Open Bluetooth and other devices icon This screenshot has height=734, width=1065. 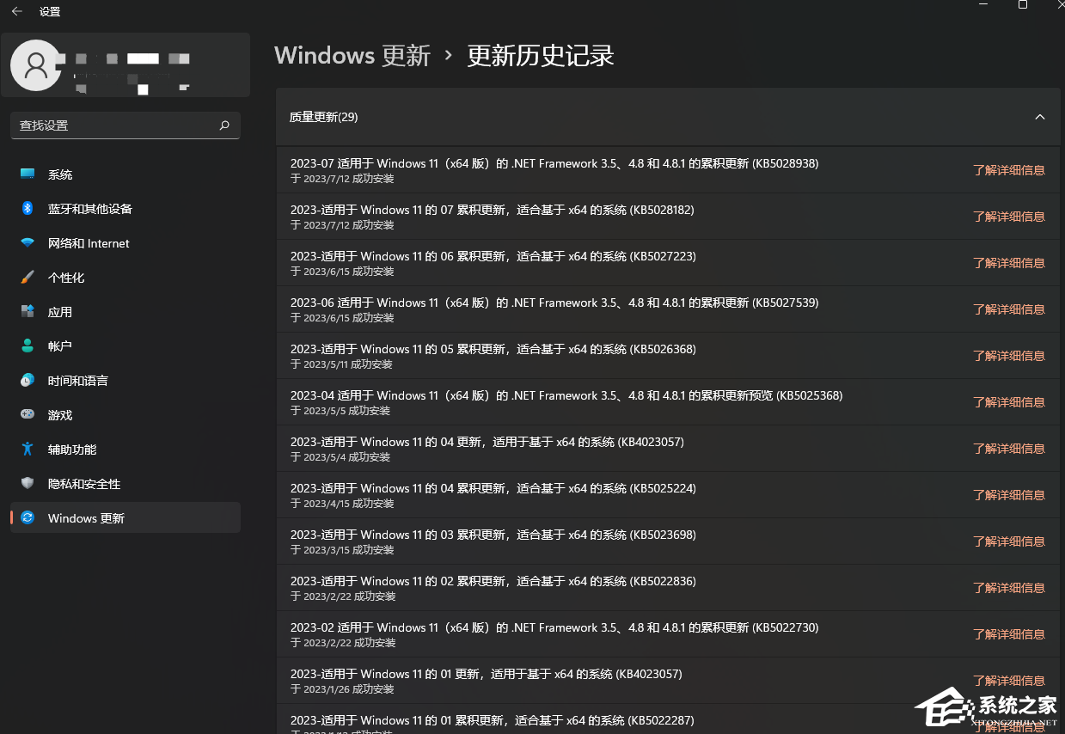[x=28, y=209]
